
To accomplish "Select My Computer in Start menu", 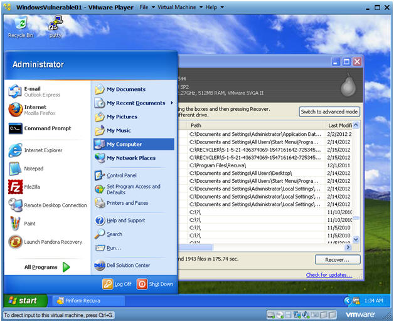I will click(x=134, y=144).
